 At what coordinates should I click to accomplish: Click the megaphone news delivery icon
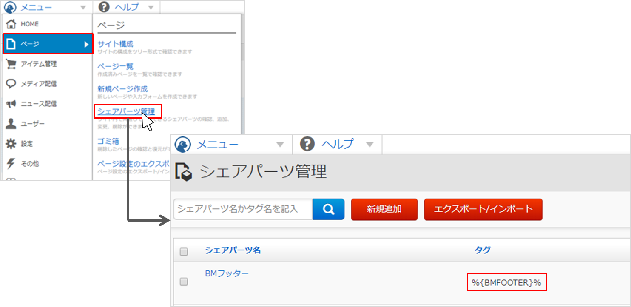click(x=11, y=104)
